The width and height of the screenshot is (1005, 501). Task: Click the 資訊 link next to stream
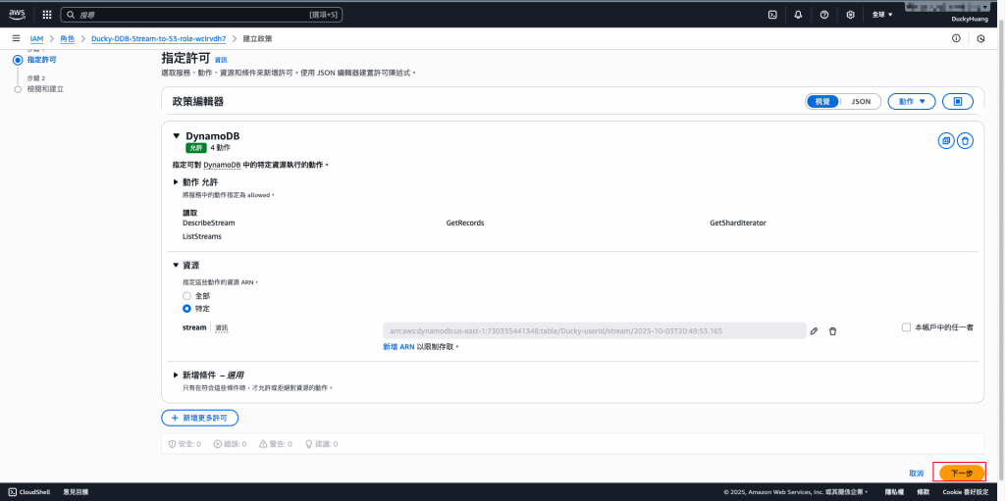click(x=222, y=327)
